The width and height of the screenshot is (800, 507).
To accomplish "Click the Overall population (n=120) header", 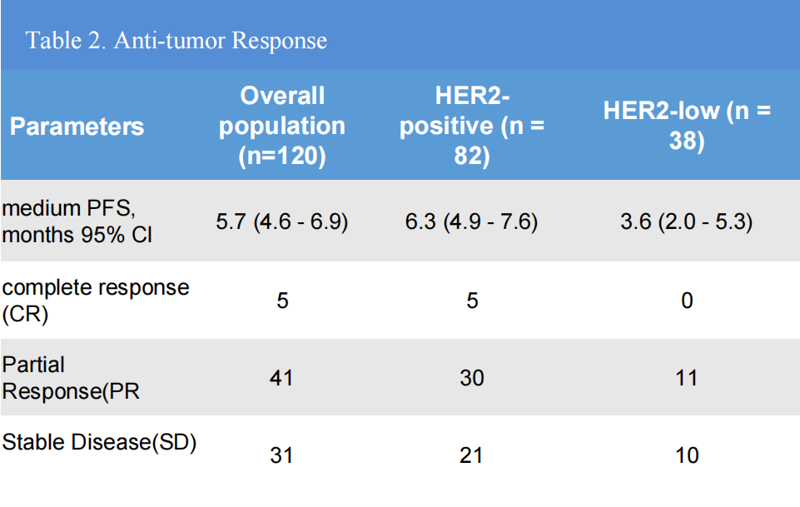I will click(x=282, y=126).
